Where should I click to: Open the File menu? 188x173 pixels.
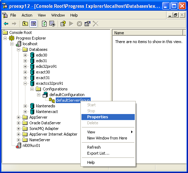click(x=13, y=15)
